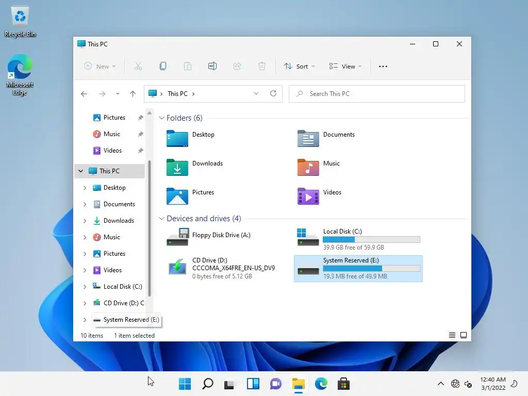The width and height of the screenshot is (528, 396).
Task: Select Music under This PC tree
Action: click(x=112, y=237)
